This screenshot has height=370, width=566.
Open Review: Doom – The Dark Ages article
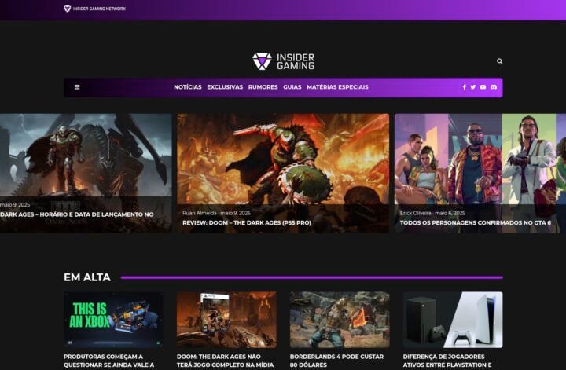click(x=247, y=223)
